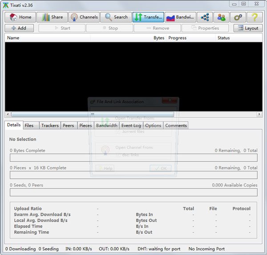Click the 'Bytes In' row label
The width and height of the screenshot is (267, 255).
tap(144, 215)
